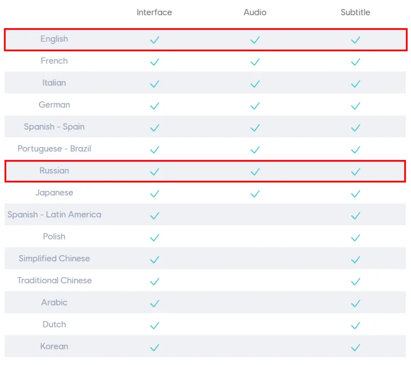411x365 pixels.
Task: Click the Japanese Audio checkmark
Action: [255, 194]
